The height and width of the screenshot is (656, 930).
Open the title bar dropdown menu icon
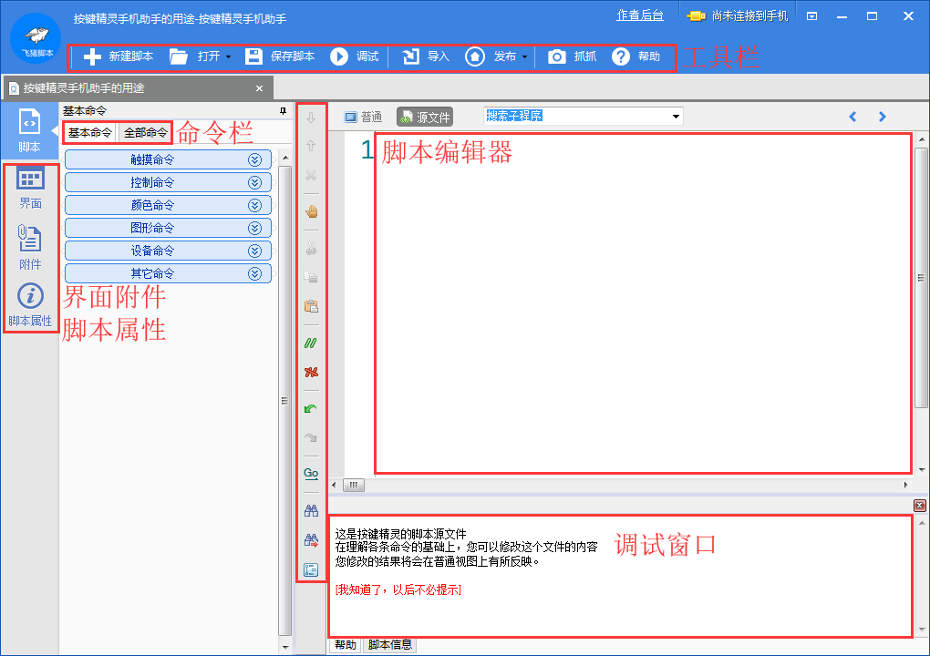[x=812, y=16]
